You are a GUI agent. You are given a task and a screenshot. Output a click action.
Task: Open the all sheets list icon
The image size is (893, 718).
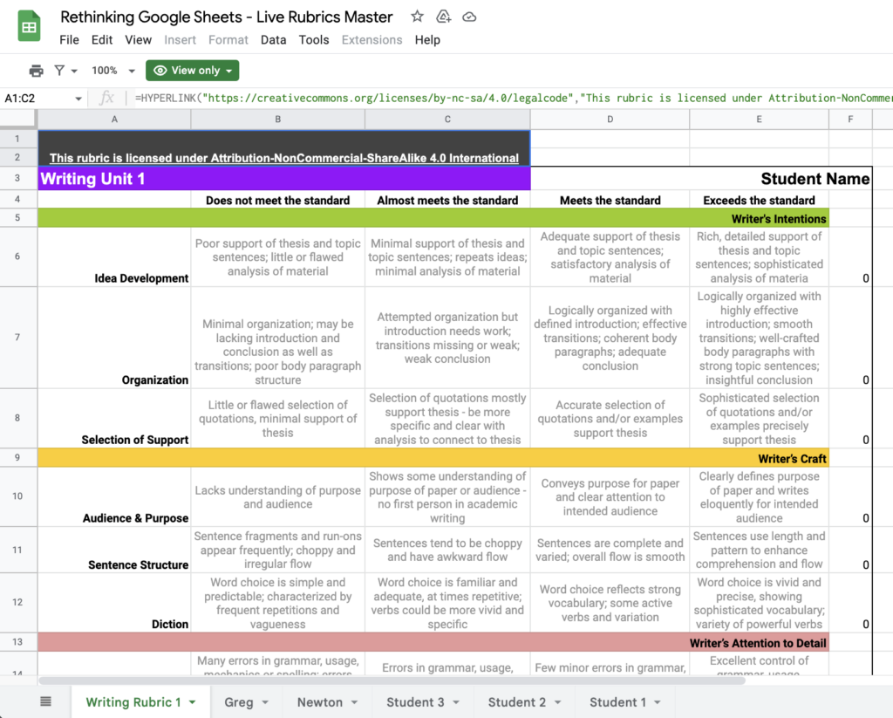(45, 701)
